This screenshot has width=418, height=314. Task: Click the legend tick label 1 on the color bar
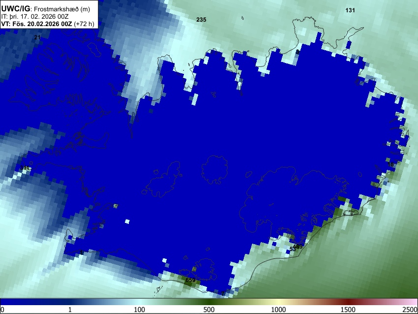tap(70, 310)
